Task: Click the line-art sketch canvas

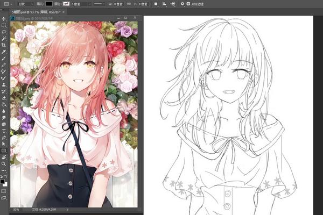Action: 228,115
